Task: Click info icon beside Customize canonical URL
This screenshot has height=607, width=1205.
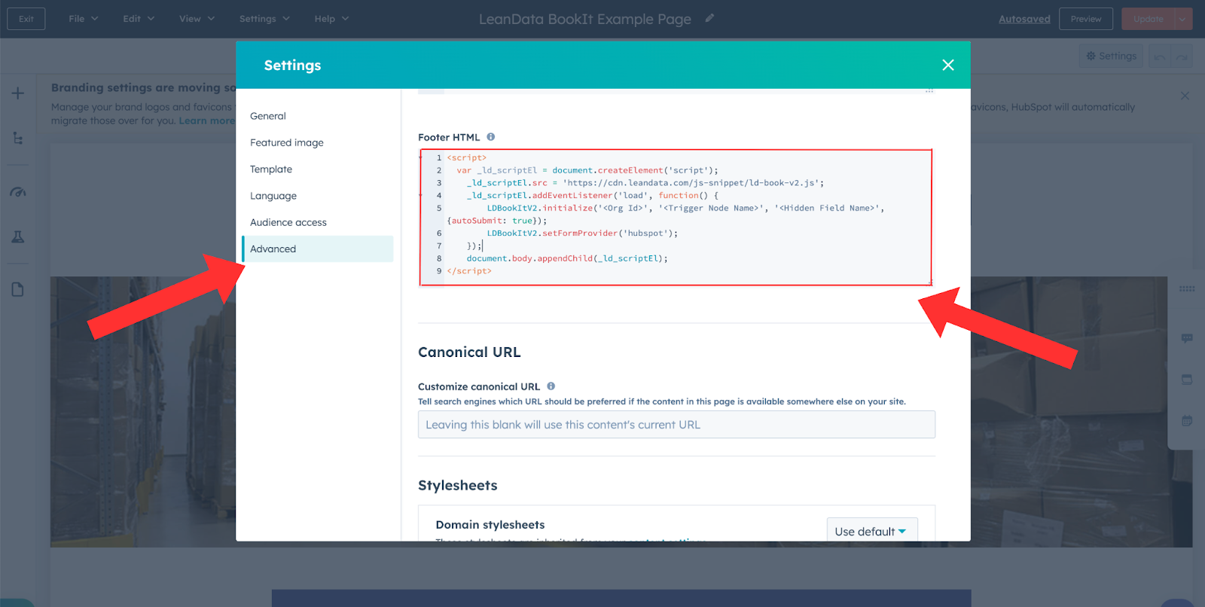Action: (551, 386)
